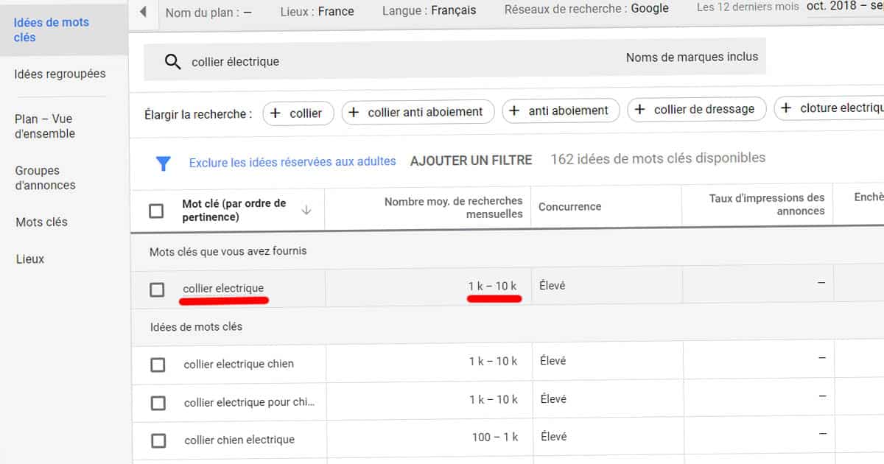The image size is (884, 464).
Task: Click the plus icon on cloture electrique chip
Action: click(786, 108)
